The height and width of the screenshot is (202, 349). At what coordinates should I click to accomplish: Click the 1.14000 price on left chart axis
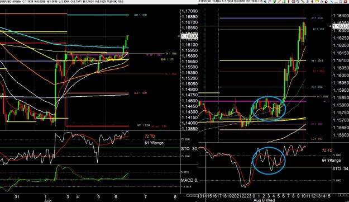pyautogui.click(x=190, y=123)
